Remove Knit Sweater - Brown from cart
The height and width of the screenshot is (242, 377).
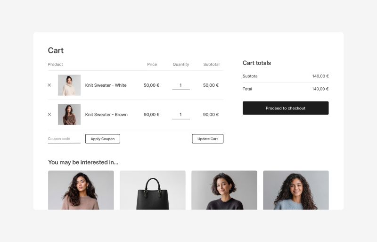pos(49,114)
